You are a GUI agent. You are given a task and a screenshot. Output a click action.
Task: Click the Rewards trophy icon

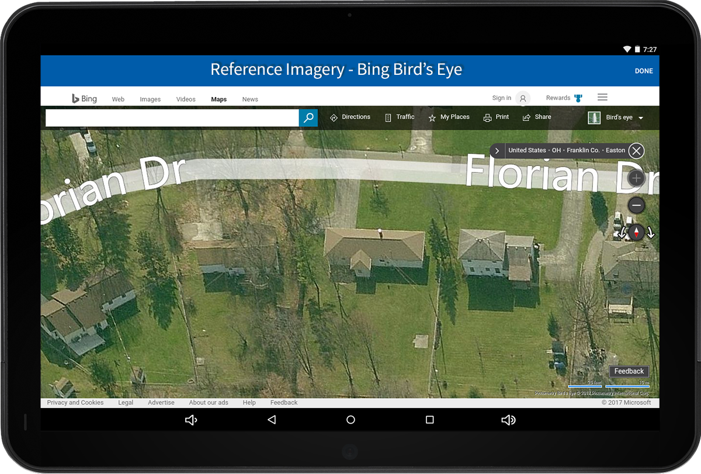point(578,98)
